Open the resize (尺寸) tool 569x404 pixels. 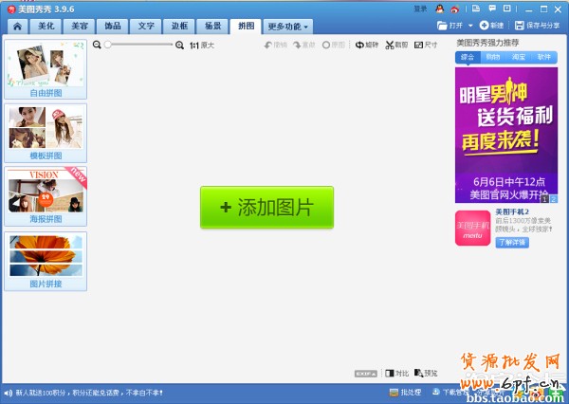[x=426, y=45]
